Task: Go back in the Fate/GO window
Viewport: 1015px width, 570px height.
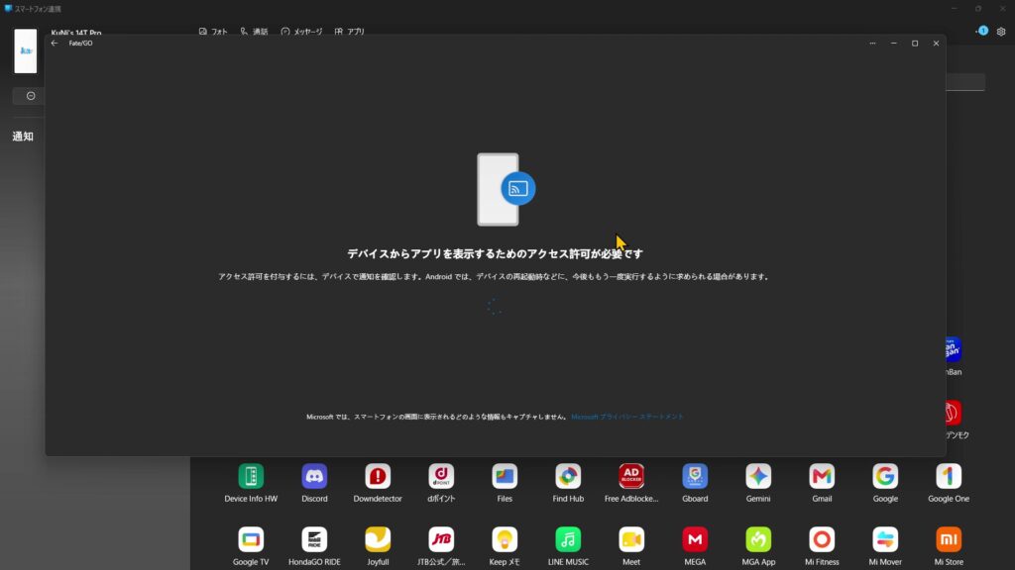Action: [55, 44]
